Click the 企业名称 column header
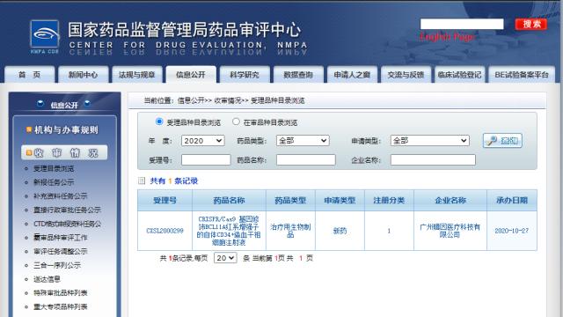Image resolution: width=563 pixels, height=317 pixels. pos(450,200)
